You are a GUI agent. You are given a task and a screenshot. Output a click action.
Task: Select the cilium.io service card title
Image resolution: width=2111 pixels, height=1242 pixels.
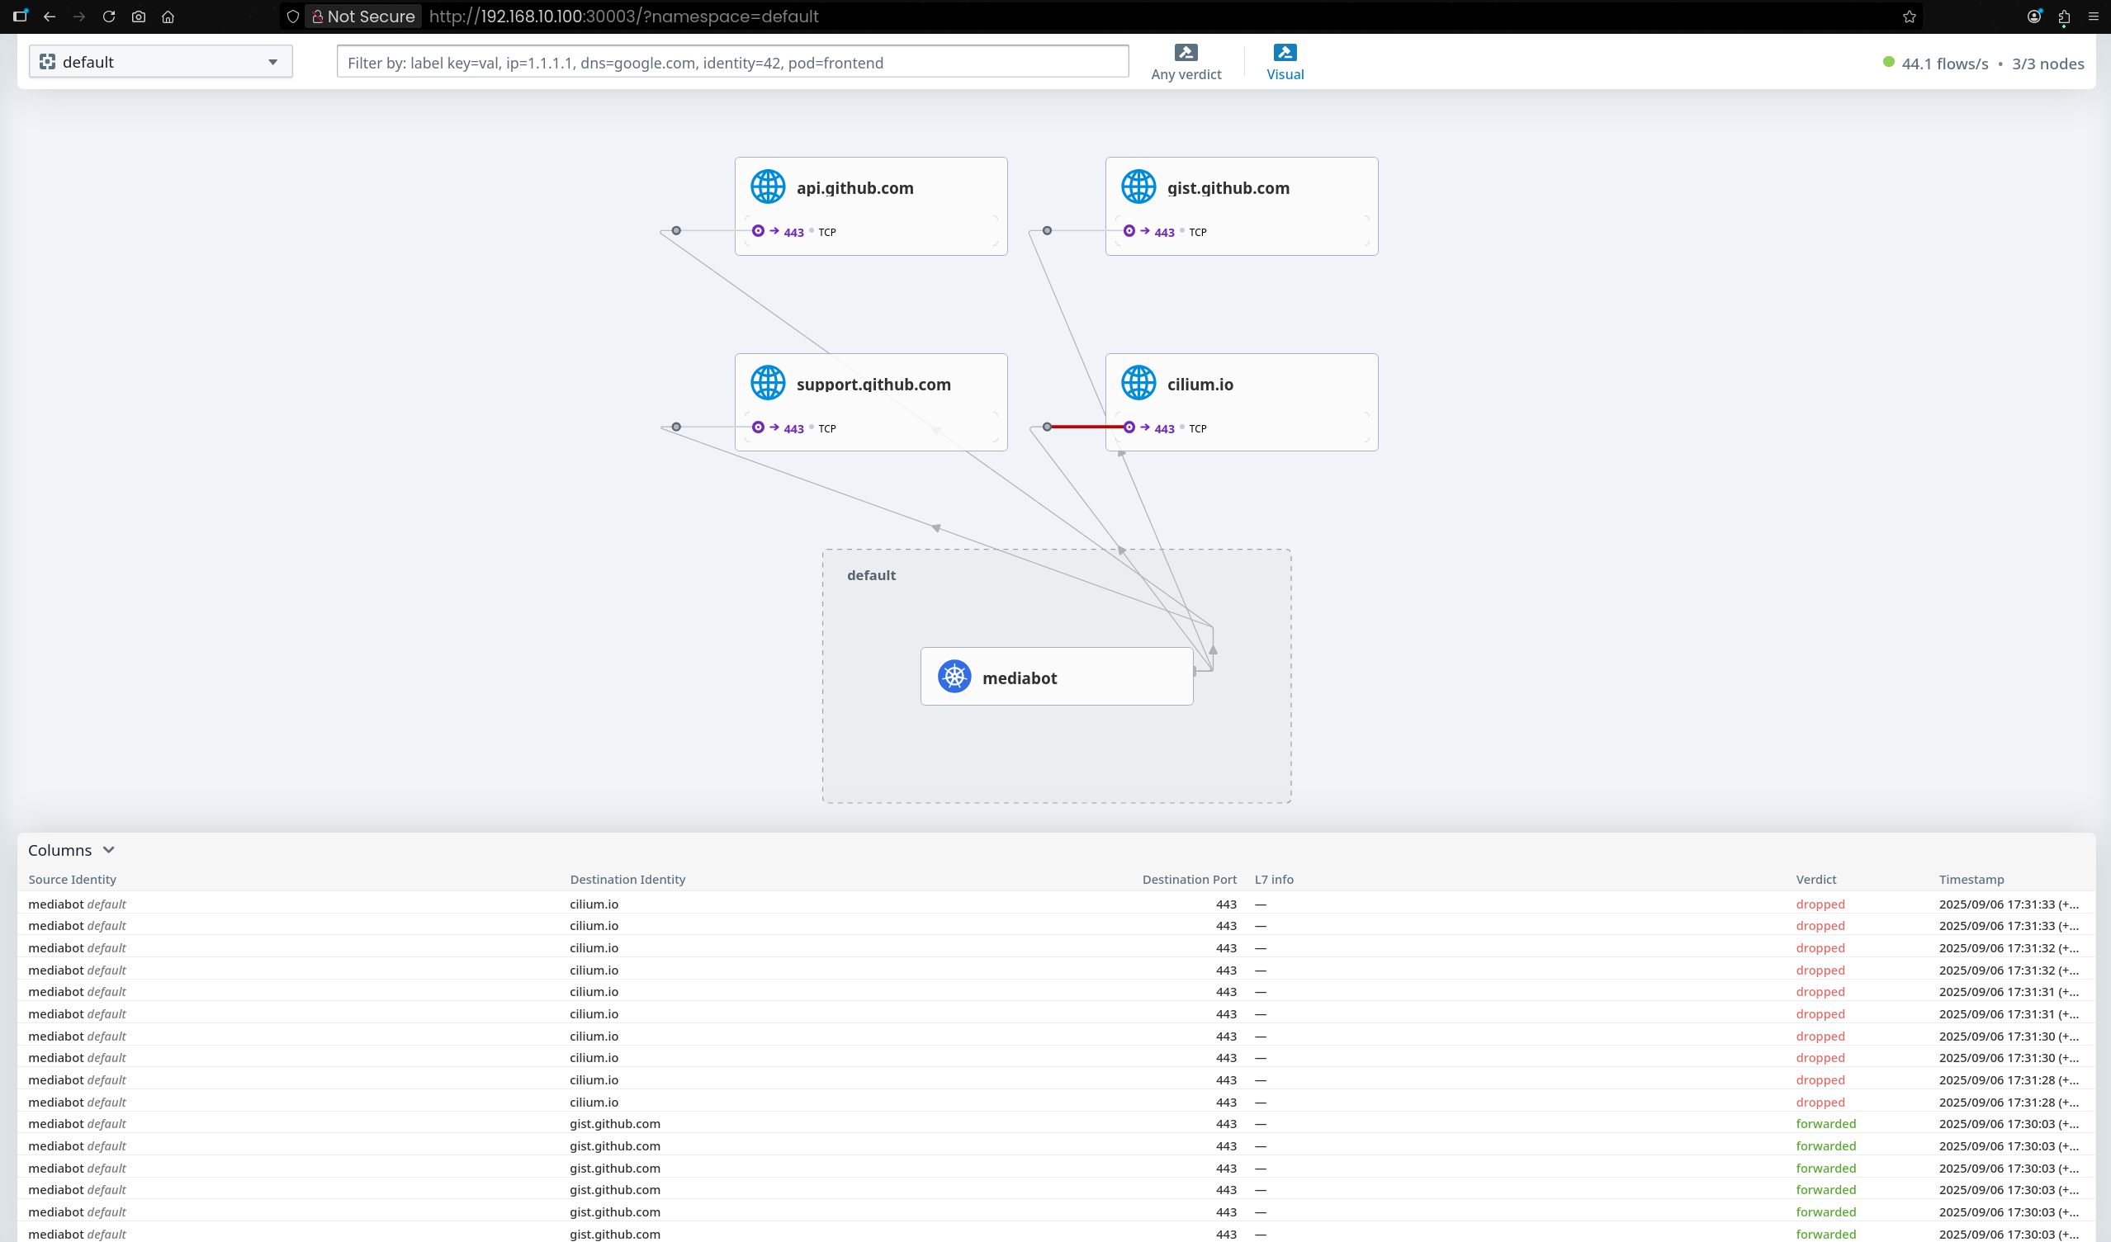1200,385
